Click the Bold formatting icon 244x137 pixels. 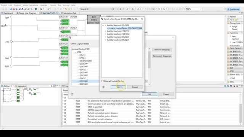[120, 9]
